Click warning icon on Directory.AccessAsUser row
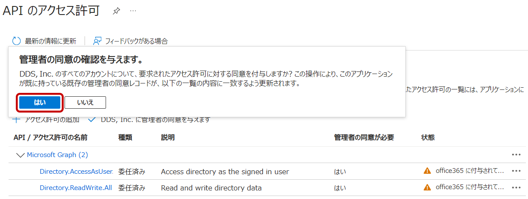Image resolution: width=528 pixels, height=199 pixels. [427, 171]
